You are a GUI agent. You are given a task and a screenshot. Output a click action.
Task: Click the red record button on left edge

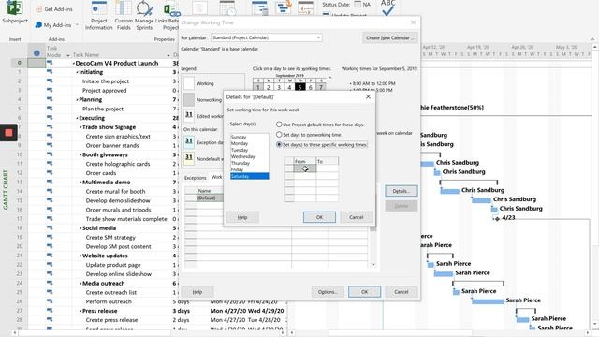[8, 133]
